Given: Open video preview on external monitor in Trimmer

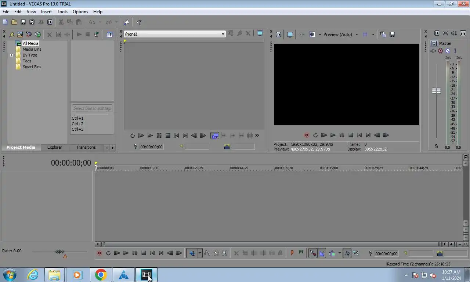Looking at the screenshot, I should [x=260, y=33].
